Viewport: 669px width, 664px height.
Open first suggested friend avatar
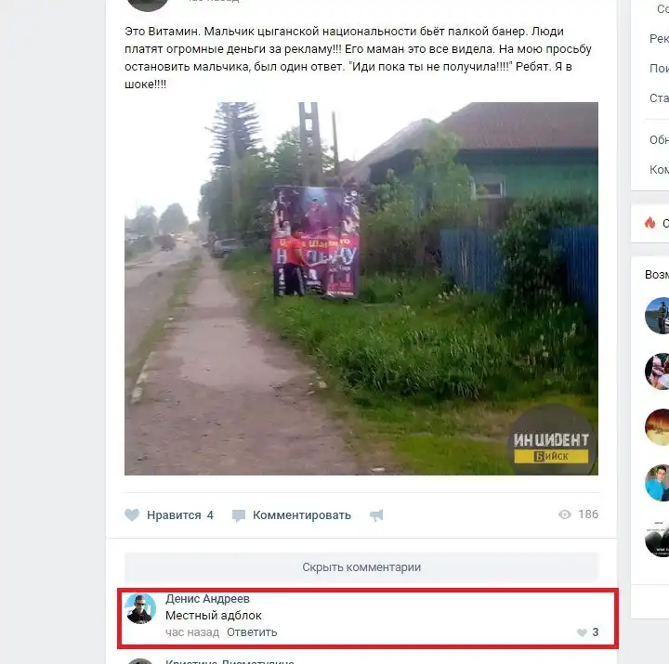(657, 316)
